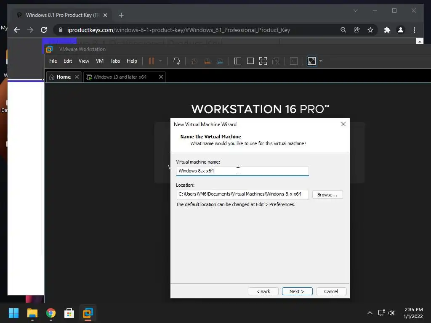Open the snapshot manager icon
Screen dimensions: 431x323
[220, 61]
